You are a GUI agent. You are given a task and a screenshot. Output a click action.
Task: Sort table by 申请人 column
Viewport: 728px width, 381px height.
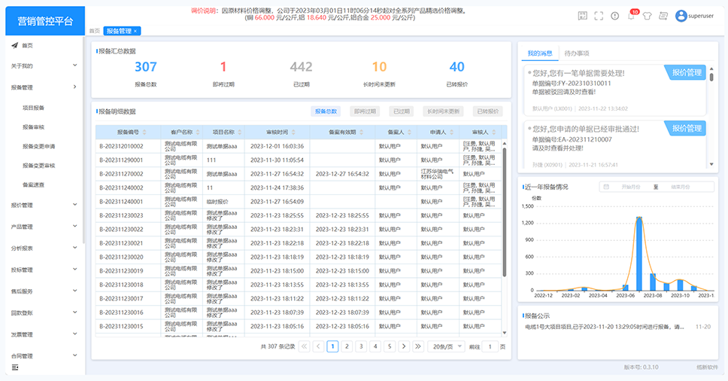(x=451, y=133)
